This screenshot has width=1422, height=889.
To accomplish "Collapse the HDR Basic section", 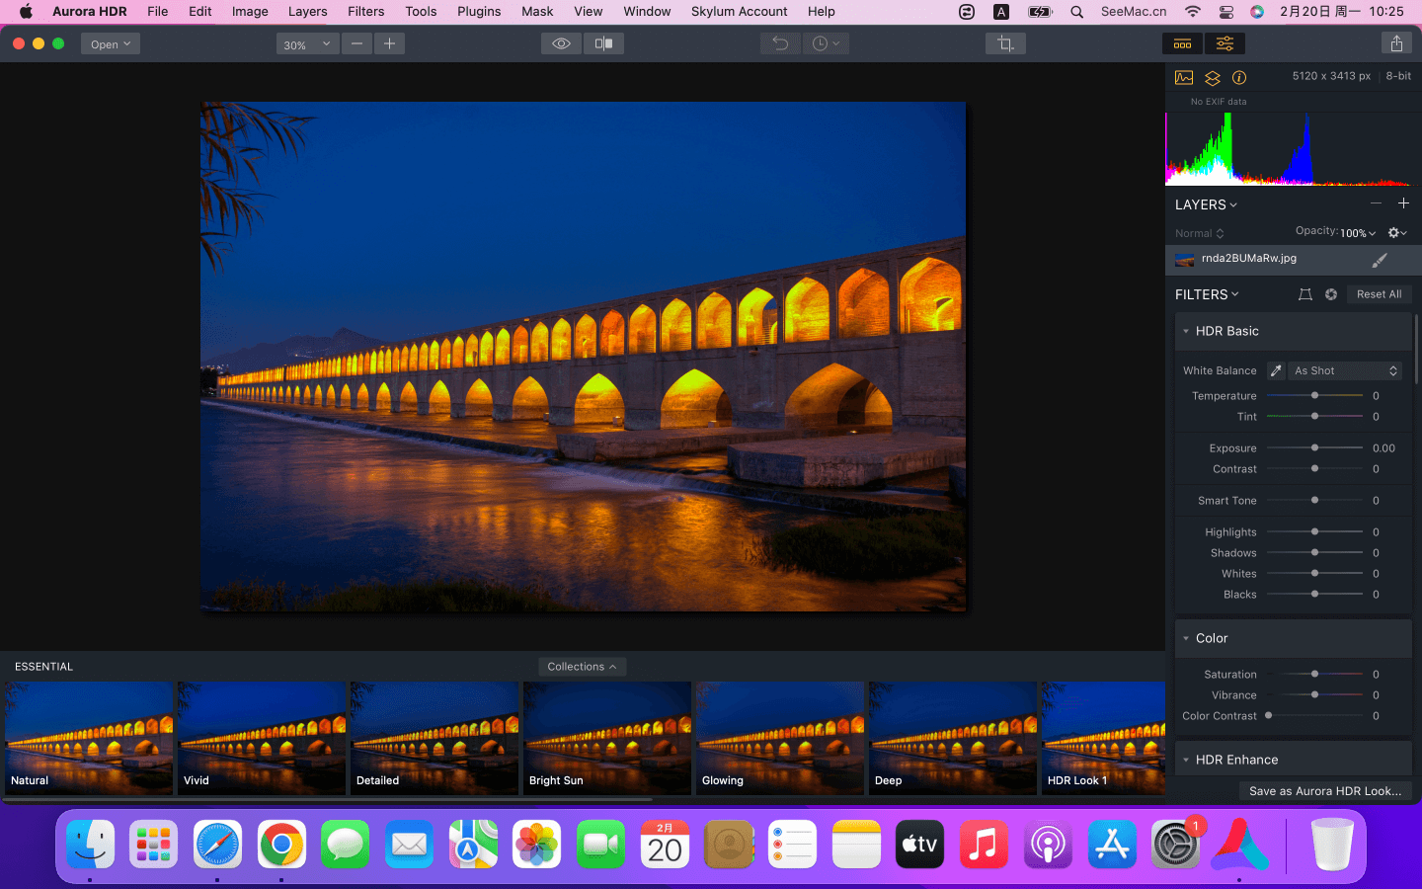I will coord(1186,331).
